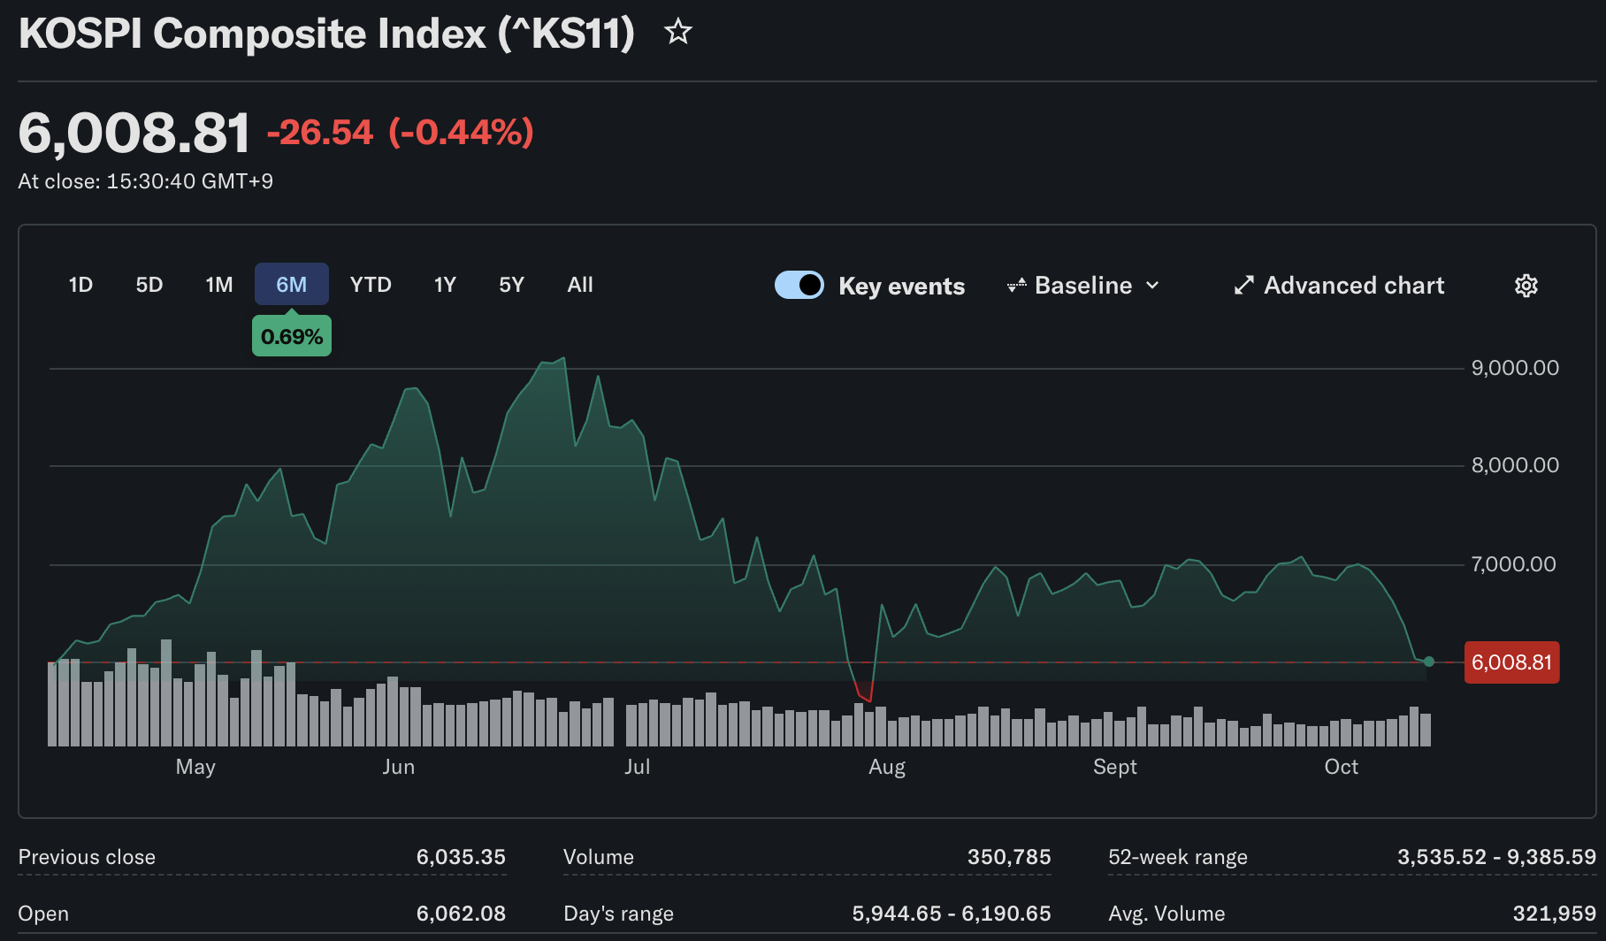
Task: Click the red 6,008.81 price label on chart
Action: 1511,662
